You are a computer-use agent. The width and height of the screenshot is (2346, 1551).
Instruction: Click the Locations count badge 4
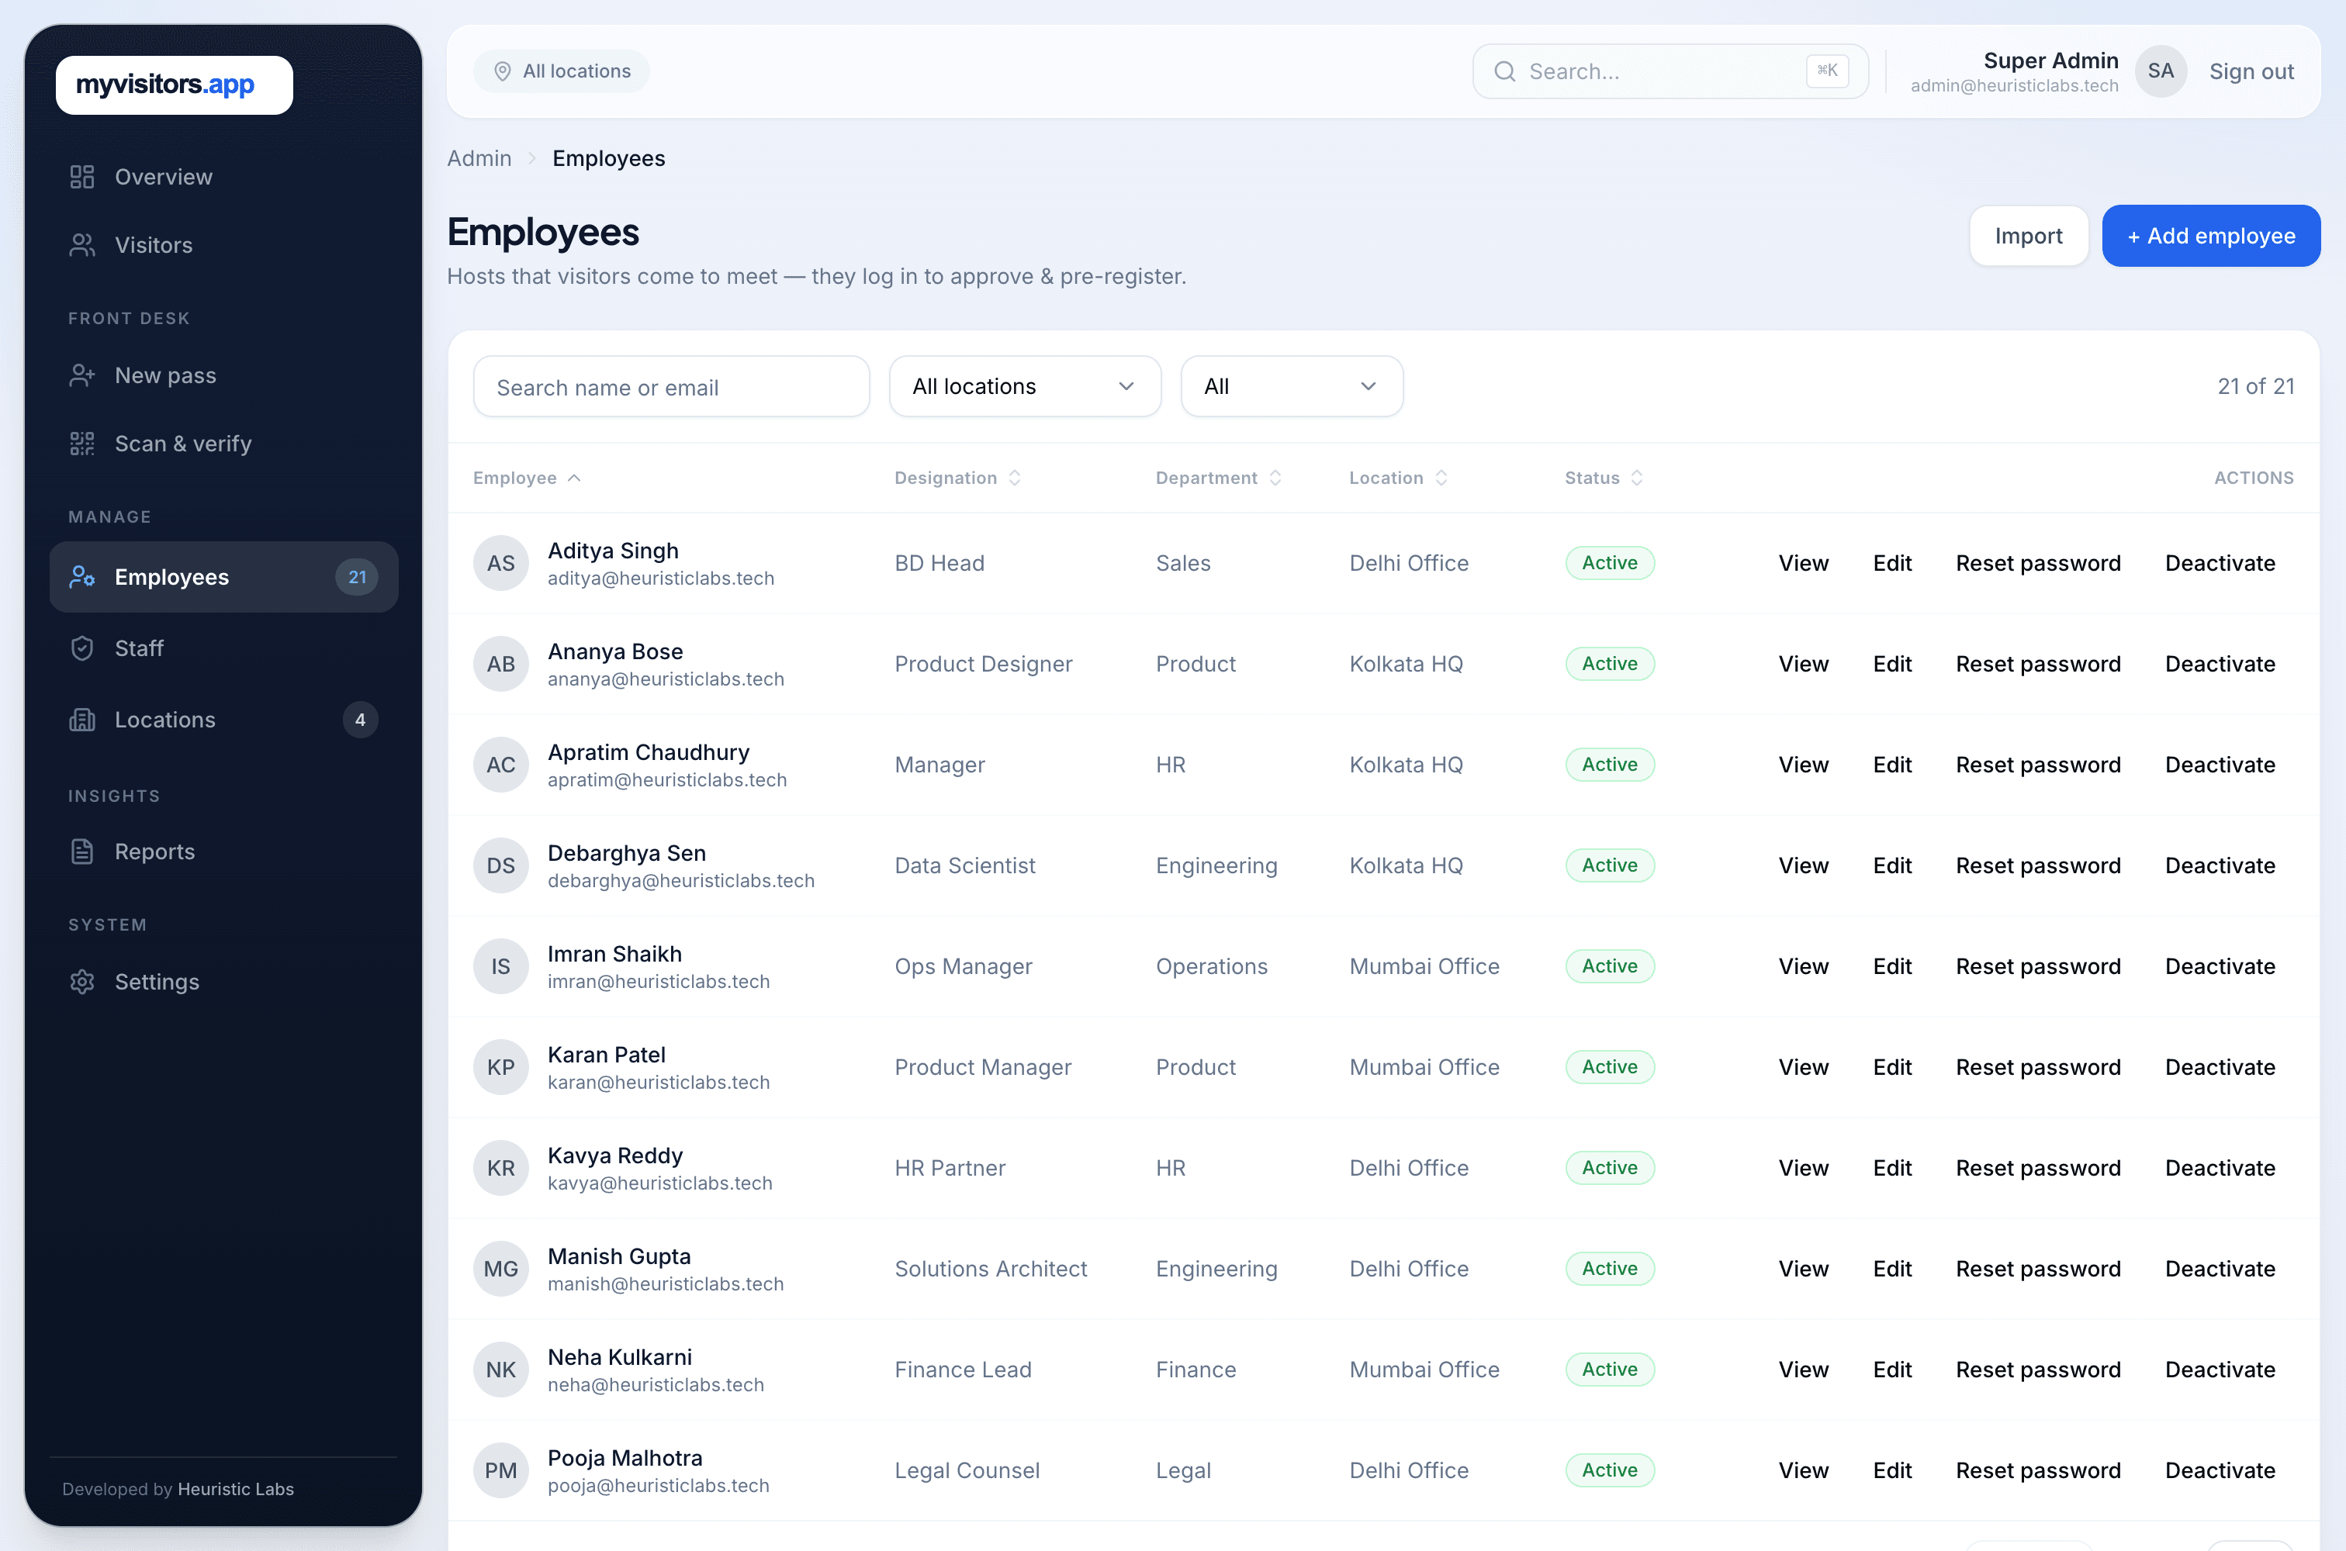tap(360, 720)
